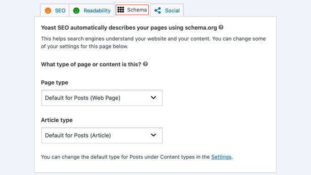
Task: Open the Page type dropdown
Action: click(x=102, y=98)
